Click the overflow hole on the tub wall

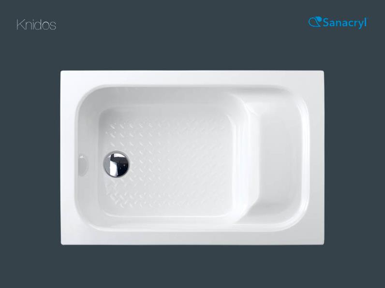[83, 163]
